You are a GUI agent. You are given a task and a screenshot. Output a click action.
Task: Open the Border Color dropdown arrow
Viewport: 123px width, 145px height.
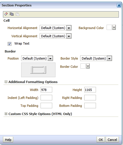coord(88,66)
